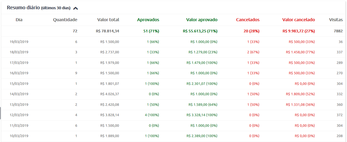Select total value R$ 4.026,37
The image size is (347, 142).
[110, 94]
